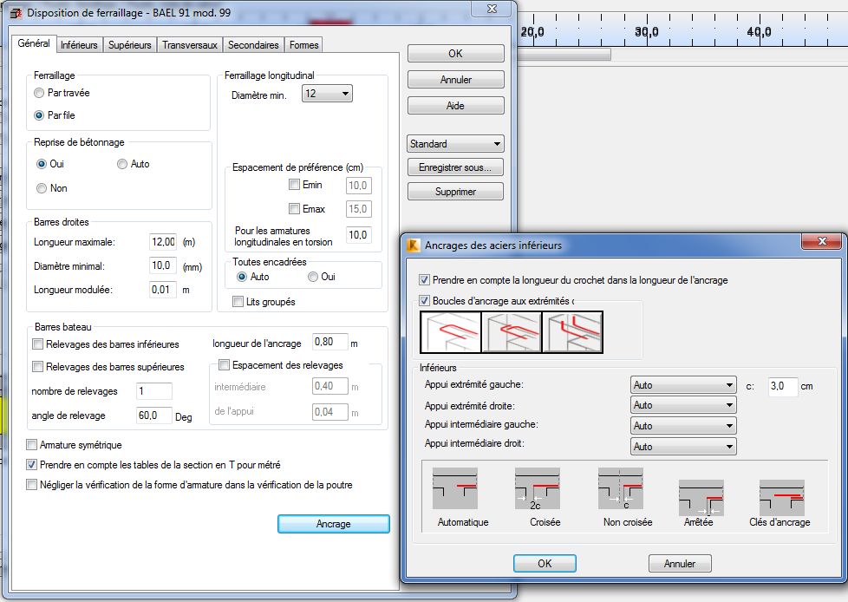
Task: Close the Ancrages des aciers inférieurs dialog
Action: click(822, 241)
